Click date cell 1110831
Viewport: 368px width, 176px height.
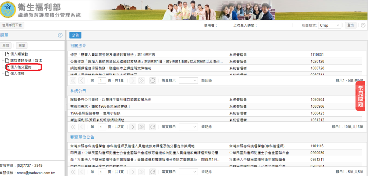(317, 55)
